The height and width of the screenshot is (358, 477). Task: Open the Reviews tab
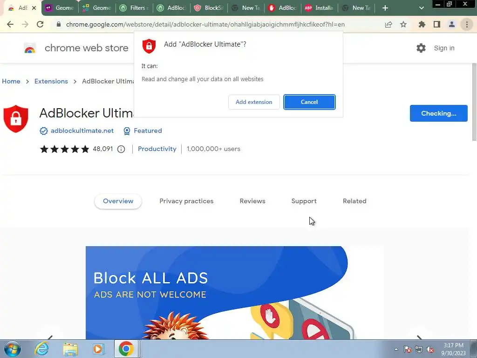(x=252, y=201)
